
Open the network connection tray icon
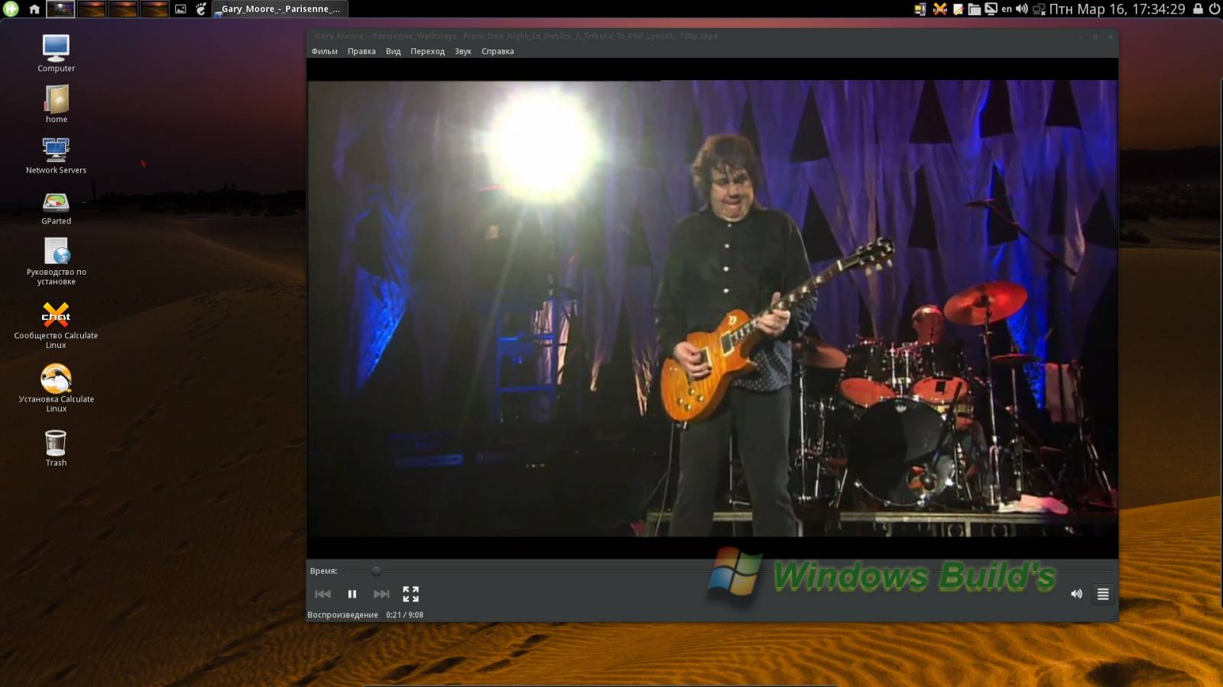pos(1039,9)
